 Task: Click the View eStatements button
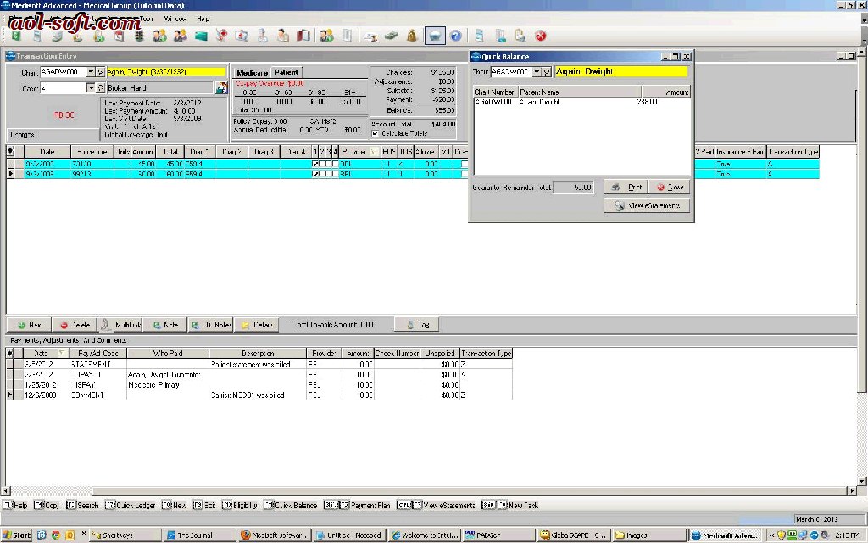[647, 204]
